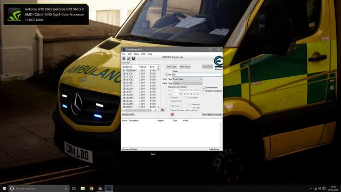Click the Next Scan button
The image size is (341, 192).
click(185, 67)
